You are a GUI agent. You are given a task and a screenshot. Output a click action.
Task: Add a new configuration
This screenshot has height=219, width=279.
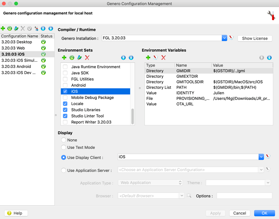[x=3, y=28]
